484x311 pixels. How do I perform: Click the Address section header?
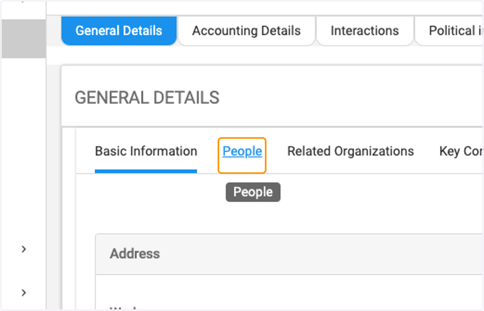pos(289,254)
